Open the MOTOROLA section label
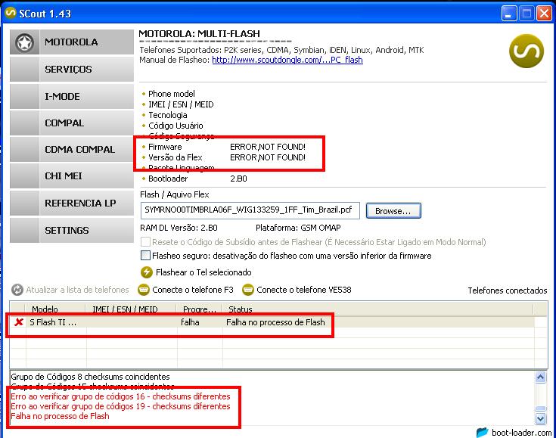Viewport: 556px width, 438px height. click(x=71, y=42)
